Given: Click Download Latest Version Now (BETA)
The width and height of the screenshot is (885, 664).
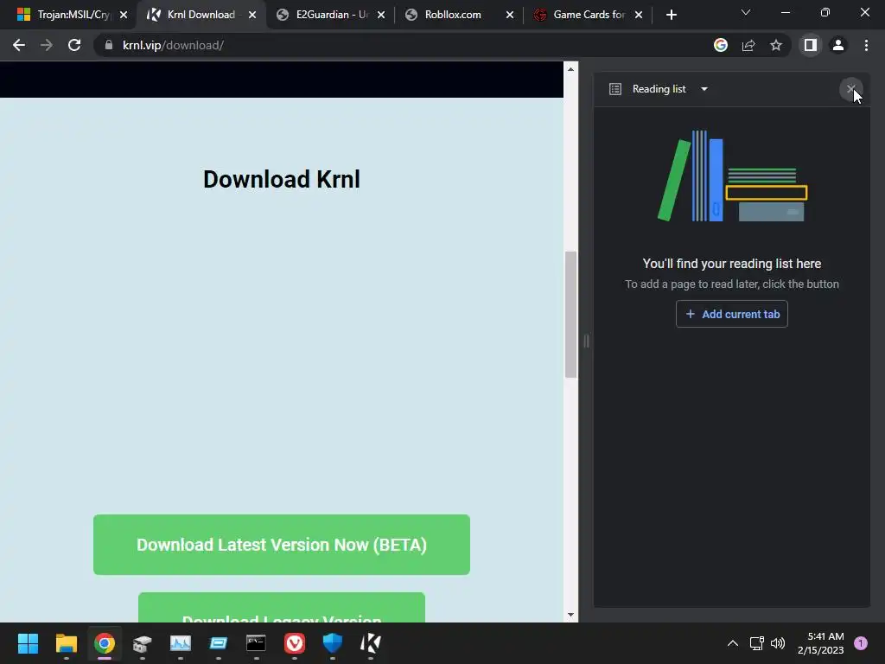Looking at the screenshot, I should (x=282, y=545).
